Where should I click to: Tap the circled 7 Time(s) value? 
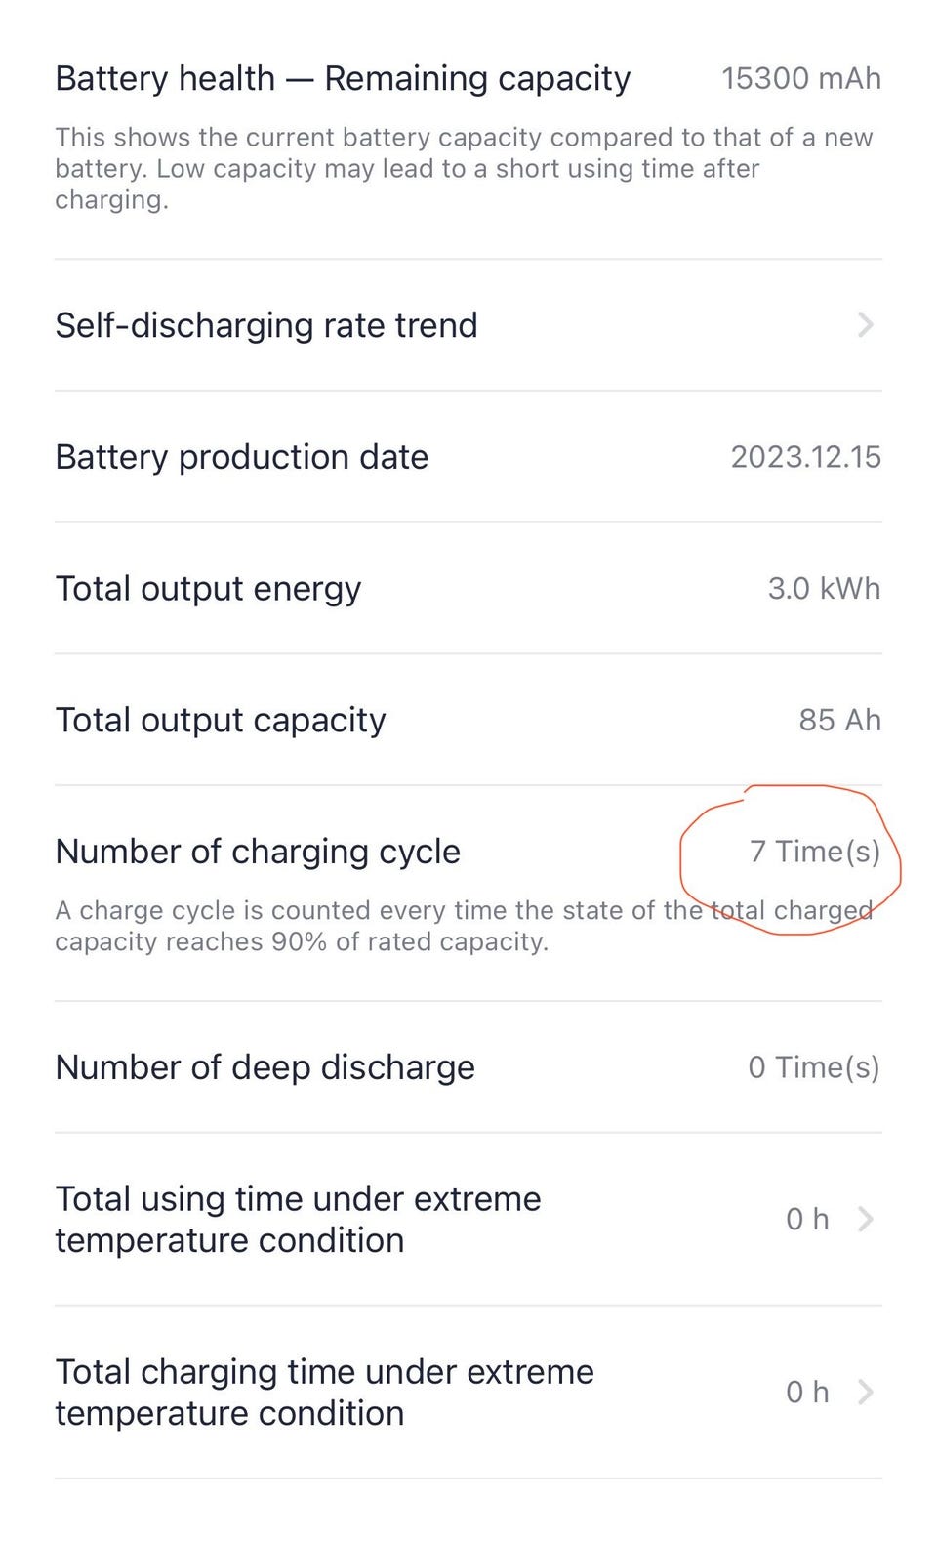coord(814,852)
